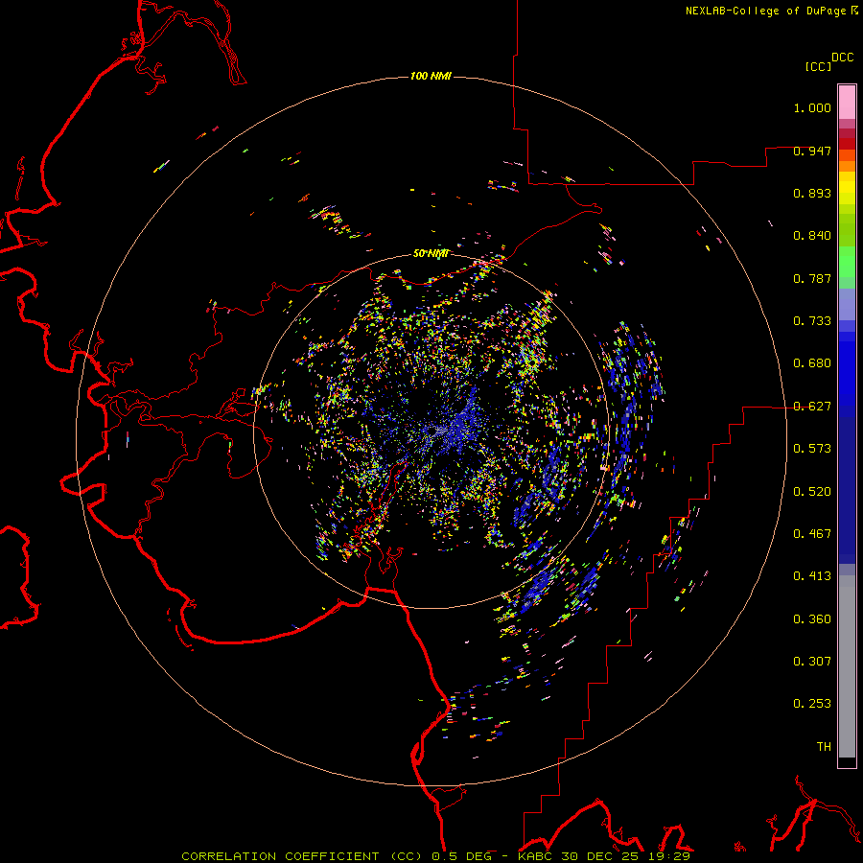Viewport: 863px width, 863px height.
Task: Click the [CC] legend unit label
Action: 819,66
